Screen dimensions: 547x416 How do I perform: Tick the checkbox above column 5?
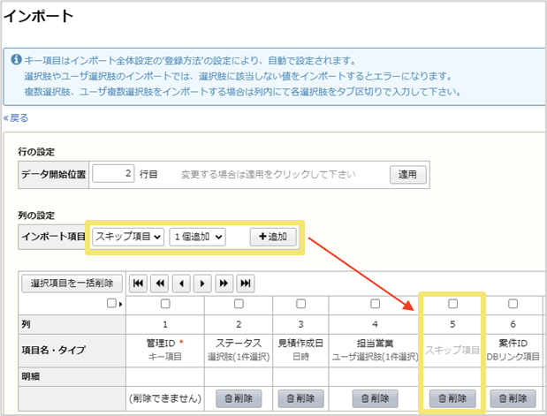[x=452, y=304]
